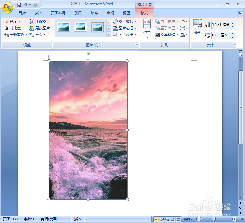Open the 亮度 brightness menu

pos(12,22)
